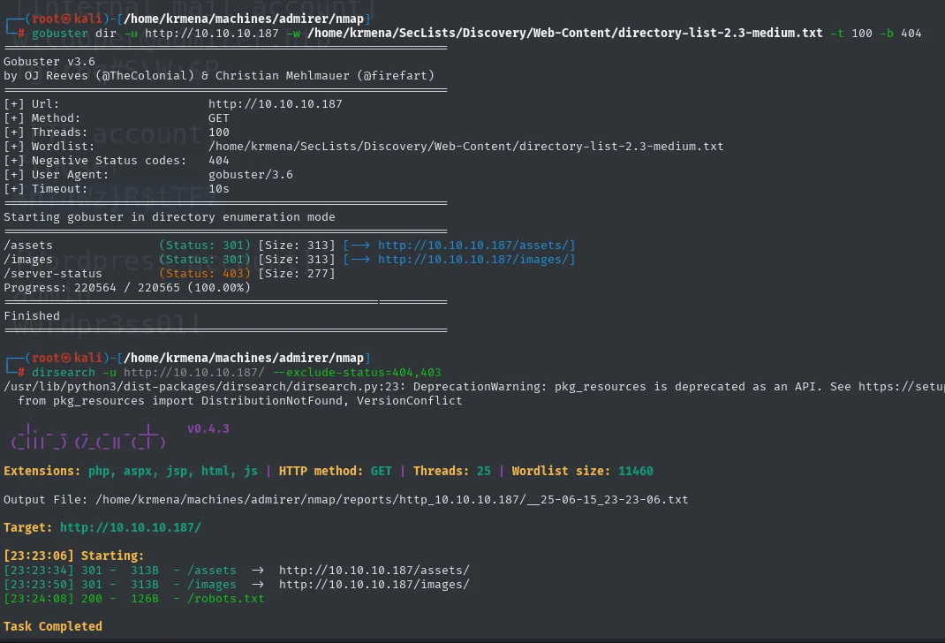Click Status: 301 on the /assets line
This screenshot has width=945, height=643.
[x=205, y=246]
